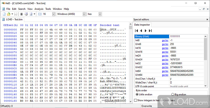Select Big endian byte order
The width and height of the screenshot is (210, 108).
coord(172,94)
